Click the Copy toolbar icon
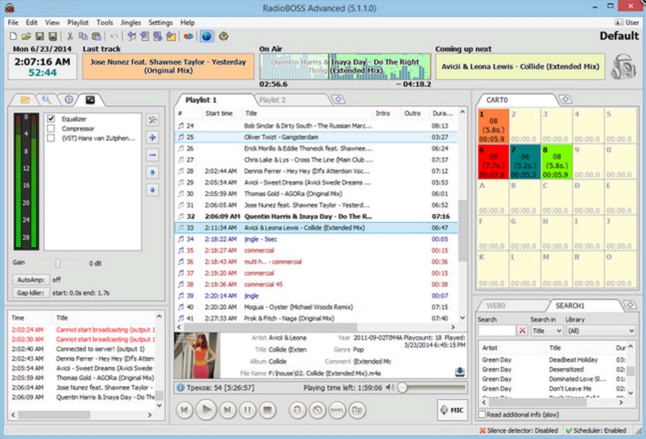 tap(83, 36)
